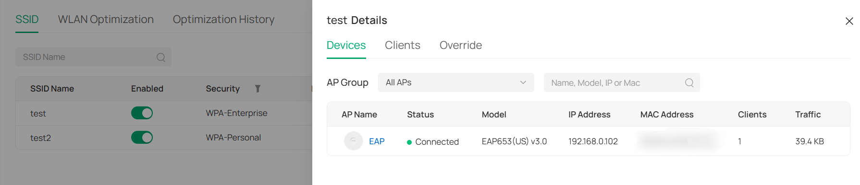Click the IP Address column header
860x185 pixels.
[590, 115]
